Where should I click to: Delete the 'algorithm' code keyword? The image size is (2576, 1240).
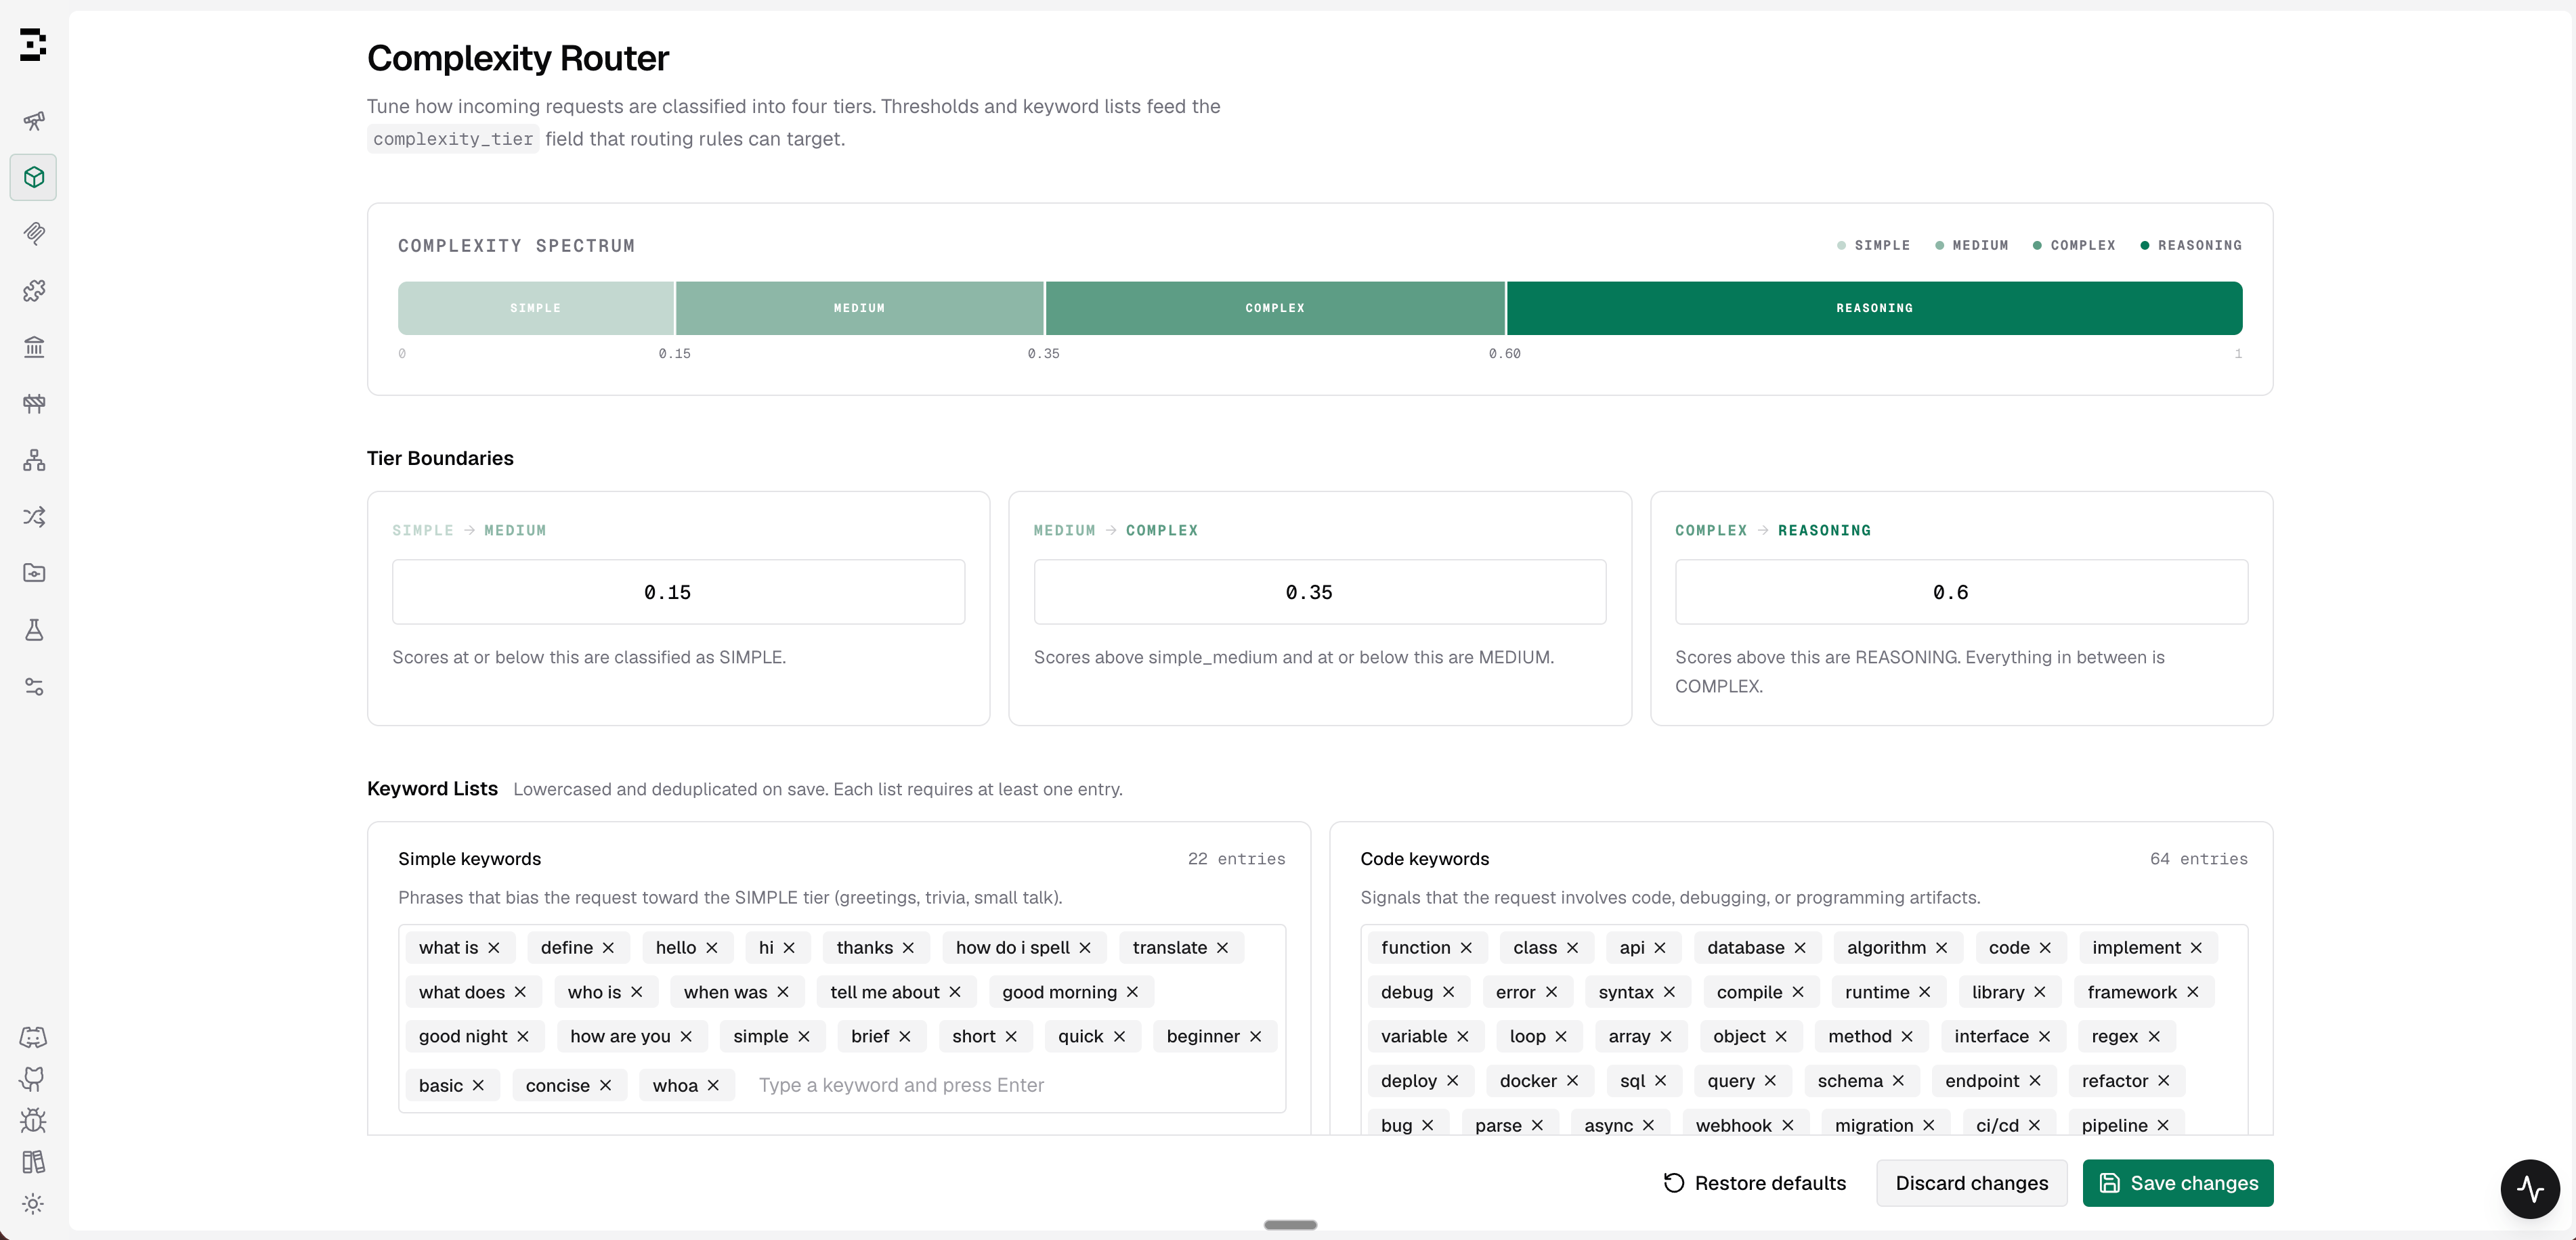click(x=1941, y=948)
